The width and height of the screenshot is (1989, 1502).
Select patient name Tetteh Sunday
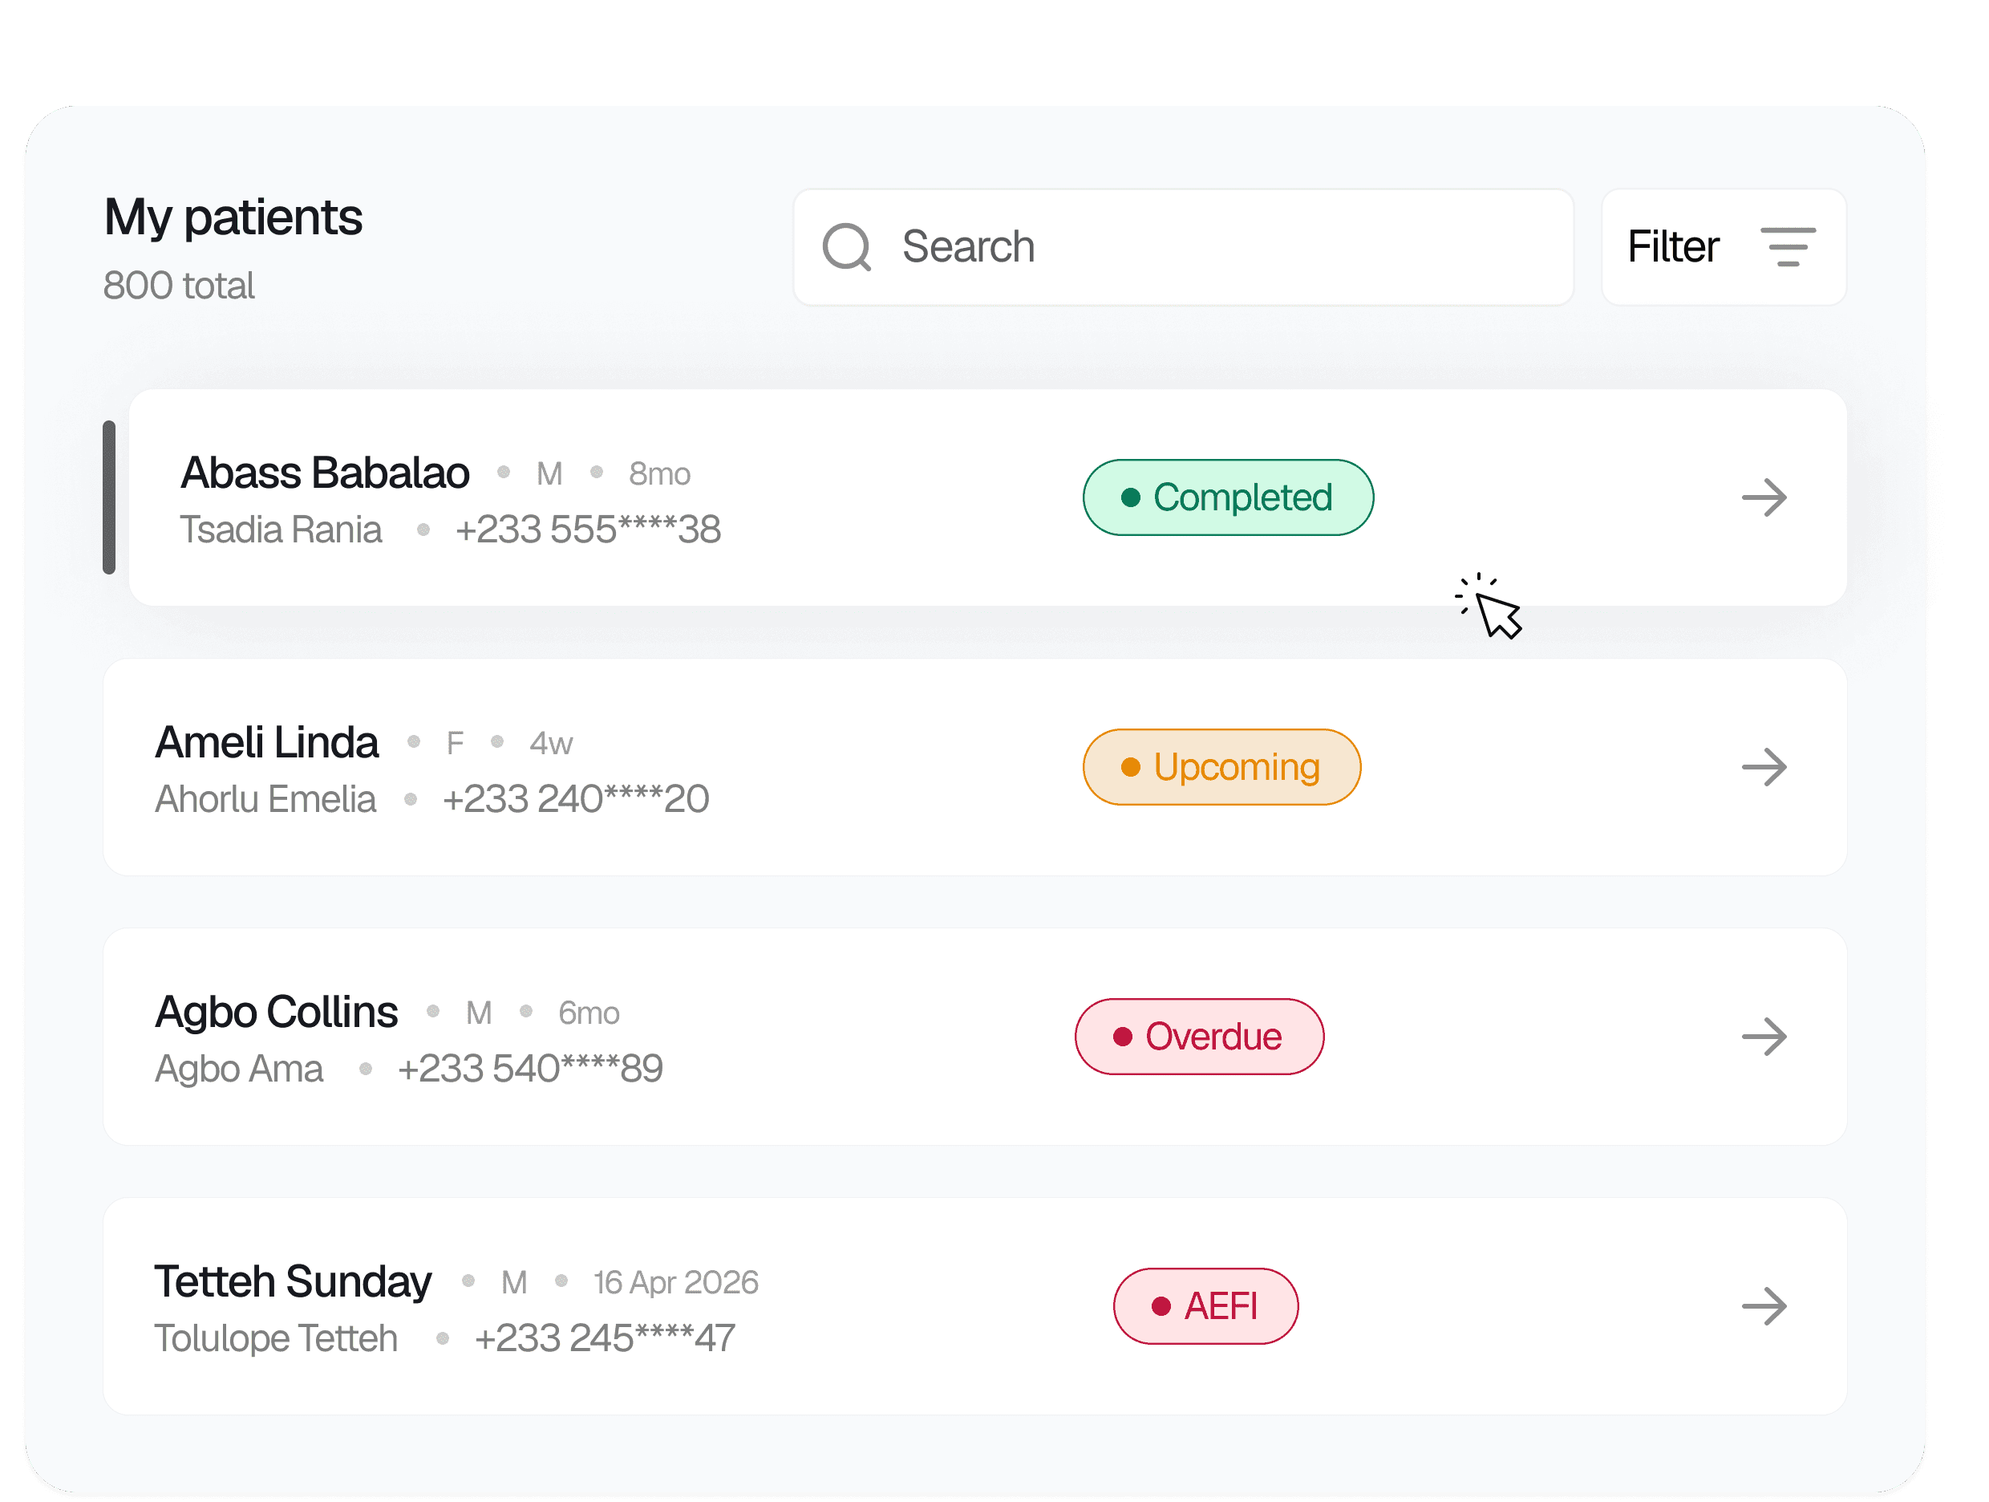292,1281
